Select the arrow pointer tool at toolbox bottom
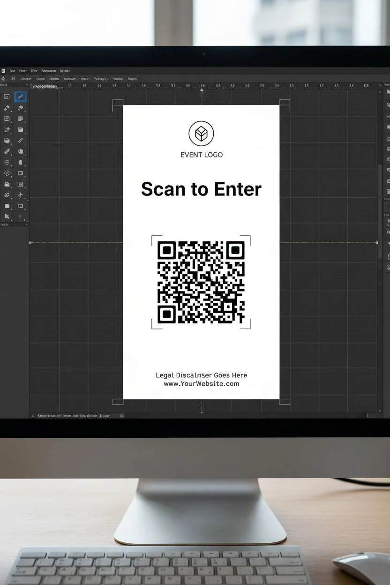 [x=7, y=217]
